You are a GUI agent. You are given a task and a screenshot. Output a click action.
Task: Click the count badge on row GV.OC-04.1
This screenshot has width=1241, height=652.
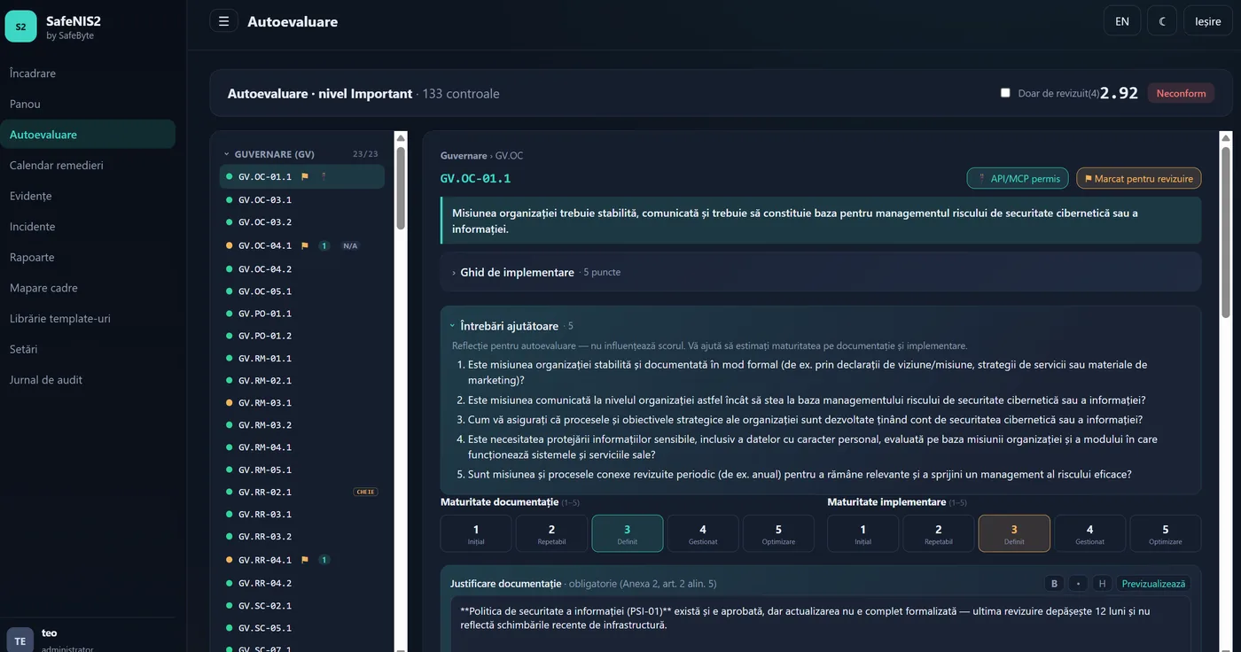pos(324,245)
